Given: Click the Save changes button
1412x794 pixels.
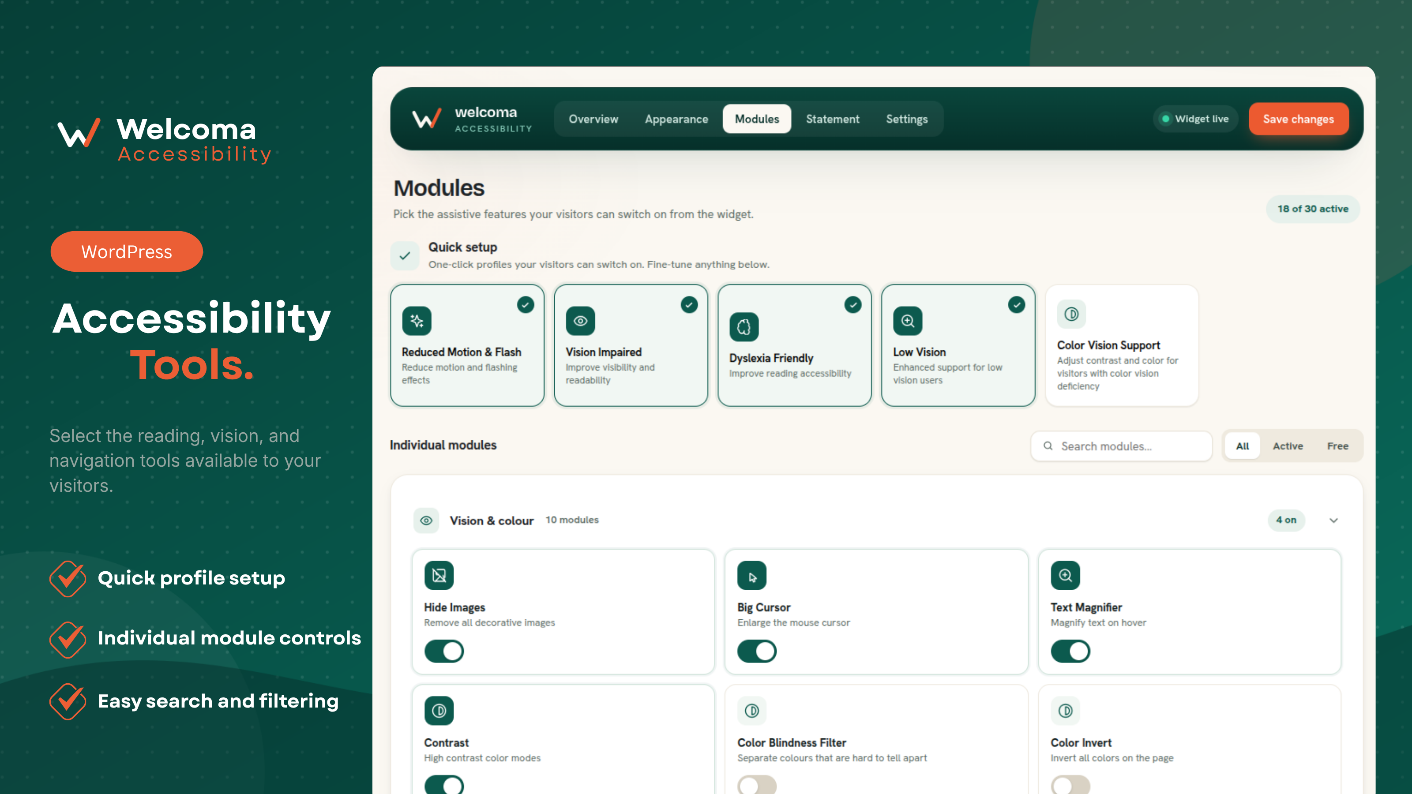Looking at the screenshot, I should coord(1299,119).
